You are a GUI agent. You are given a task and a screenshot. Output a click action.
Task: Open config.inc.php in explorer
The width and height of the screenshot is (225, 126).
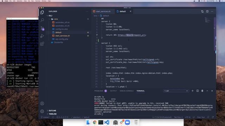tap(62, 29)
